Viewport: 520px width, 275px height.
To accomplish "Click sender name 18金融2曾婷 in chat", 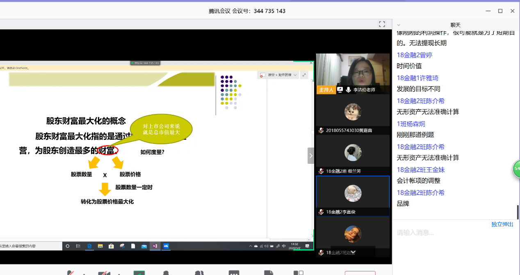I will pyautogui.click(x=414, y=55).
